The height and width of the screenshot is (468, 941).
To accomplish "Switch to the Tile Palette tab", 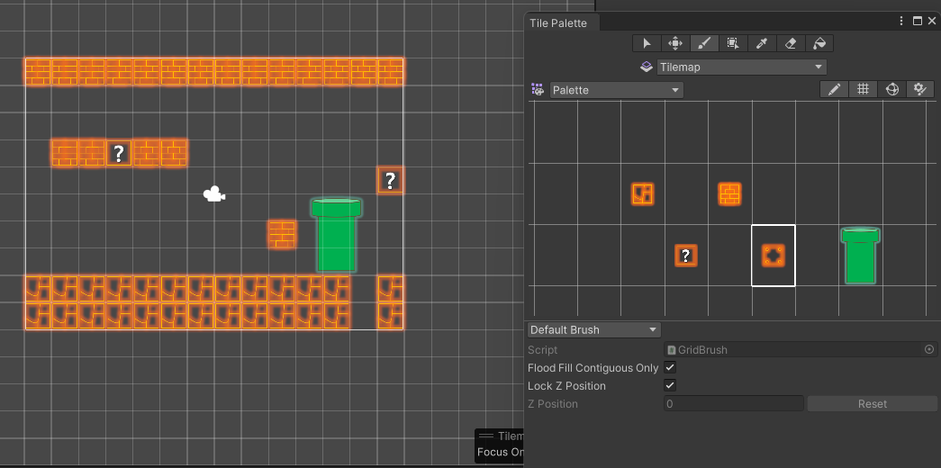I will click(x=558, y=22).
